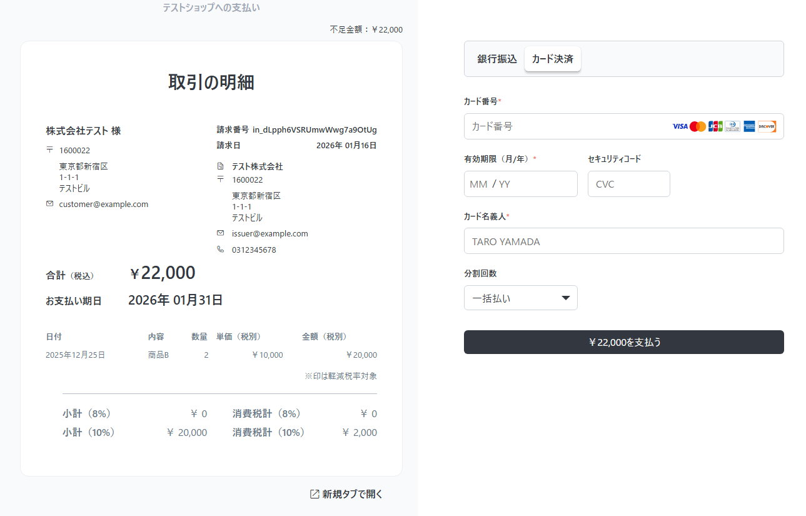Focus the カード名義人 name field
806x516 pixels.
coord(623,241)
